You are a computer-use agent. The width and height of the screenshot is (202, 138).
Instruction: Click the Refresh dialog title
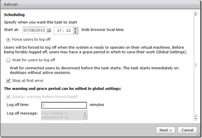point(11,4)
